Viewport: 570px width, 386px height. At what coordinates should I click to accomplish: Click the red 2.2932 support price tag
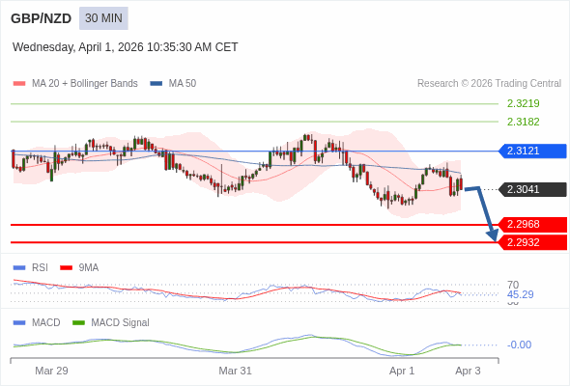(x=532, y=242)
